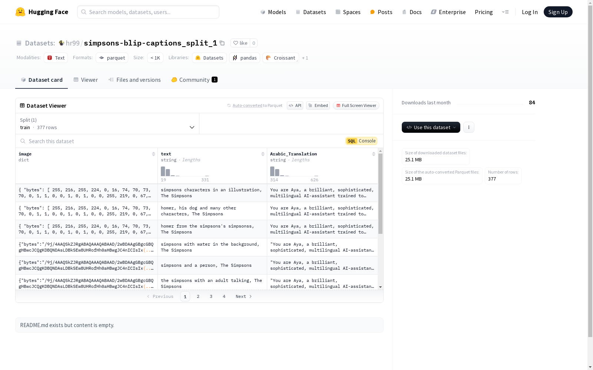Click the table vertical scrollbar thumb
Screen dimensions: 593x370
380,194
